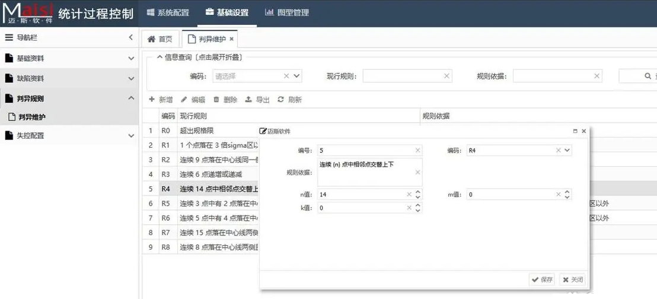Clear the 规则依据 search field
The height and width of the screenshot is (299, 657).
(x=597, y=76)
